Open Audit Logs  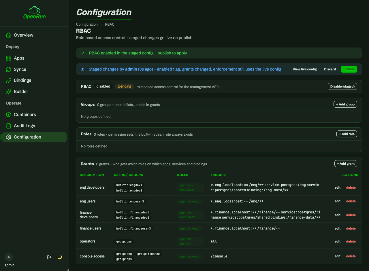[34, 126]
